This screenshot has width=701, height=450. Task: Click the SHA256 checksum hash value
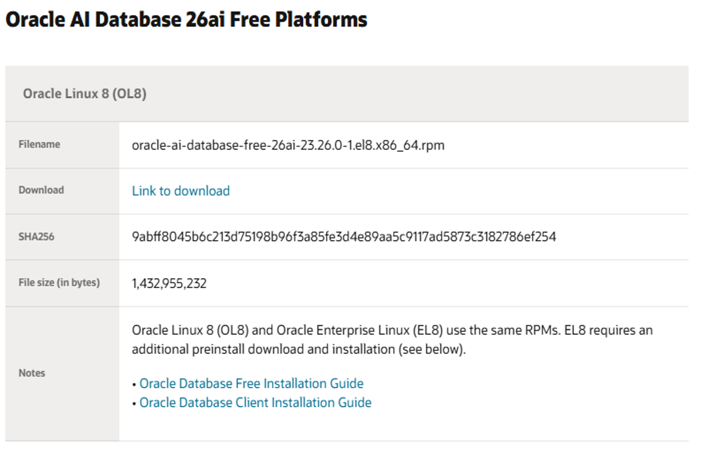(x=344, y=237)
